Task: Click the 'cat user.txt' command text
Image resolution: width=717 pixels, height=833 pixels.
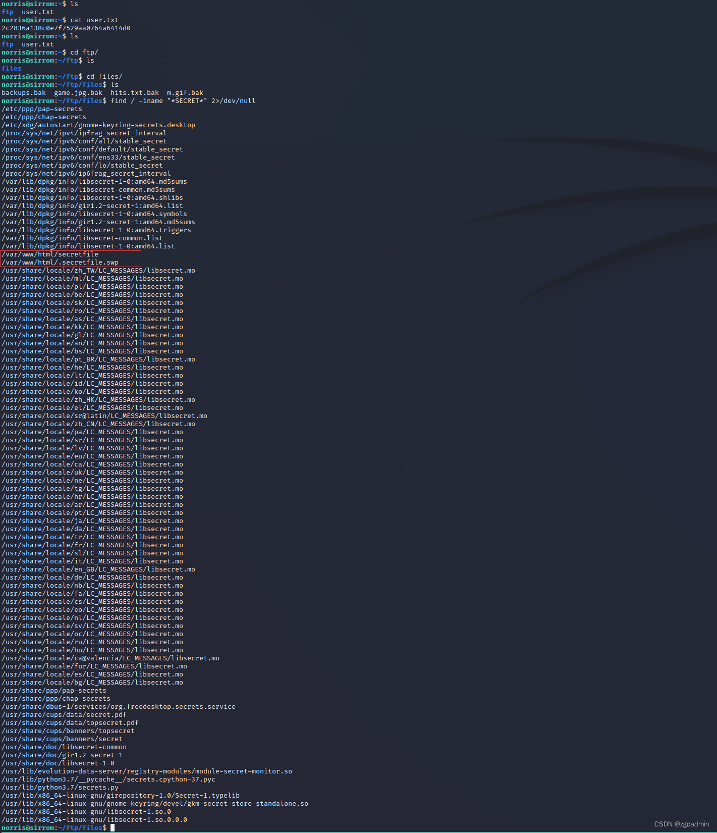Action: (94, 20)
